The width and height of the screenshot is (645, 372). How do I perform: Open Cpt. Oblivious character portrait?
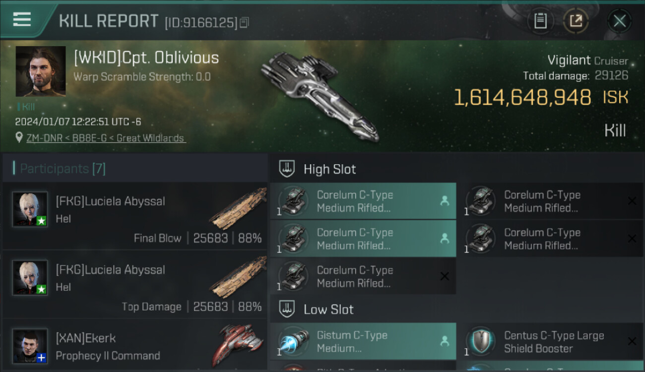(41, 71)
